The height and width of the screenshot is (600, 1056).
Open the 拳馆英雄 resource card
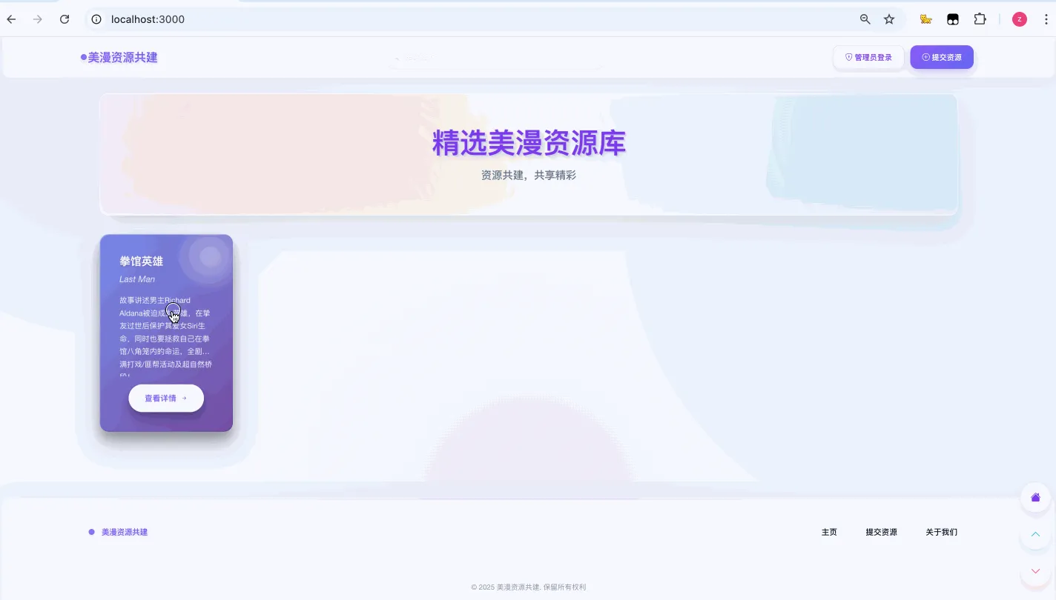pyautogui.click(x=166, y=333)
